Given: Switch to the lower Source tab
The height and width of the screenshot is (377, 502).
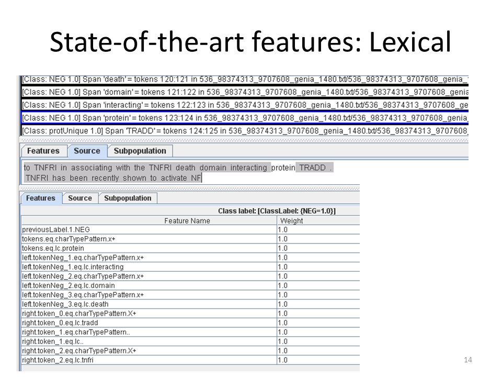Looking at the screenshot, I should [80, 198].
